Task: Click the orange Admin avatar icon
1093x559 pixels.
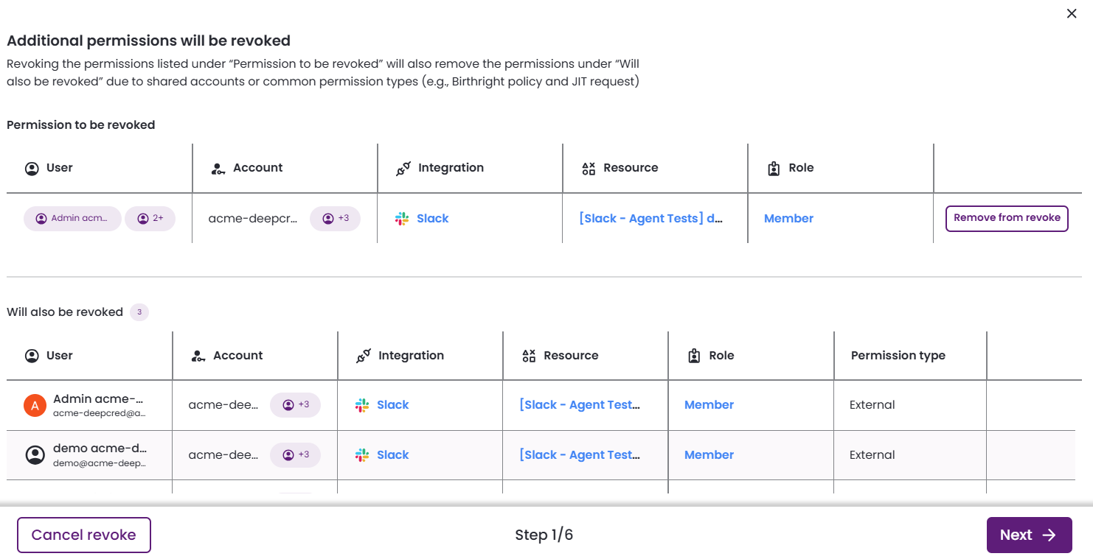Action: pos(35,405)
